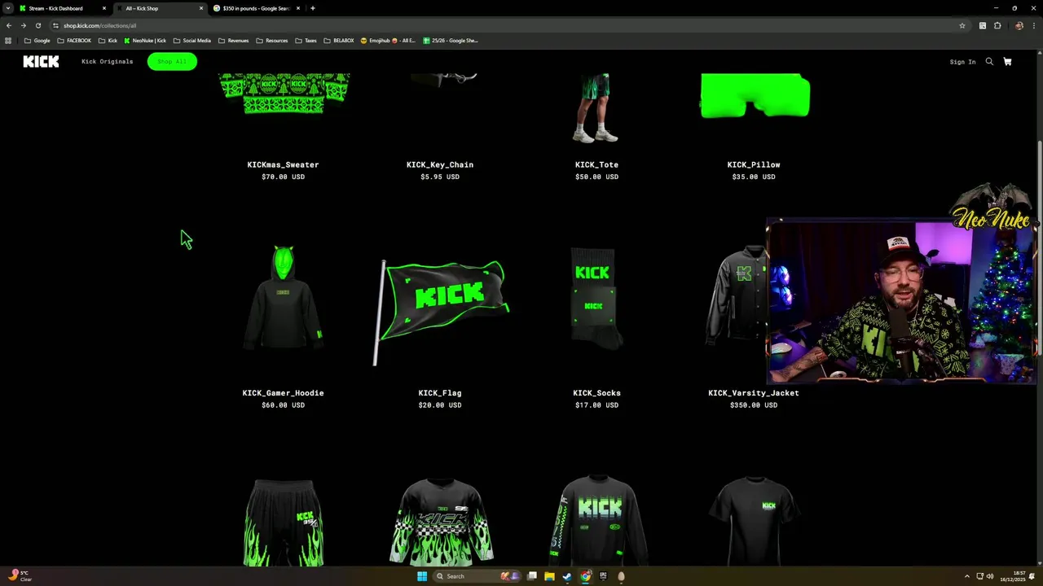
Task: Open a new tab with the plus icon
Action: 312,8
